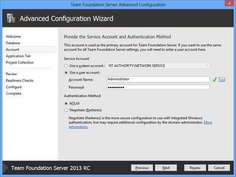Open the Application Tier step
This screenshot has width=236, height=177.
(x=18, y=56)
